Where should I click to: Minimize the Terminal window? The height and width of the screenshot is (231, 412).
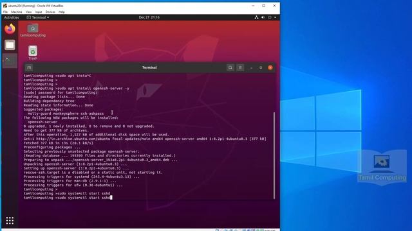[251, 68]
